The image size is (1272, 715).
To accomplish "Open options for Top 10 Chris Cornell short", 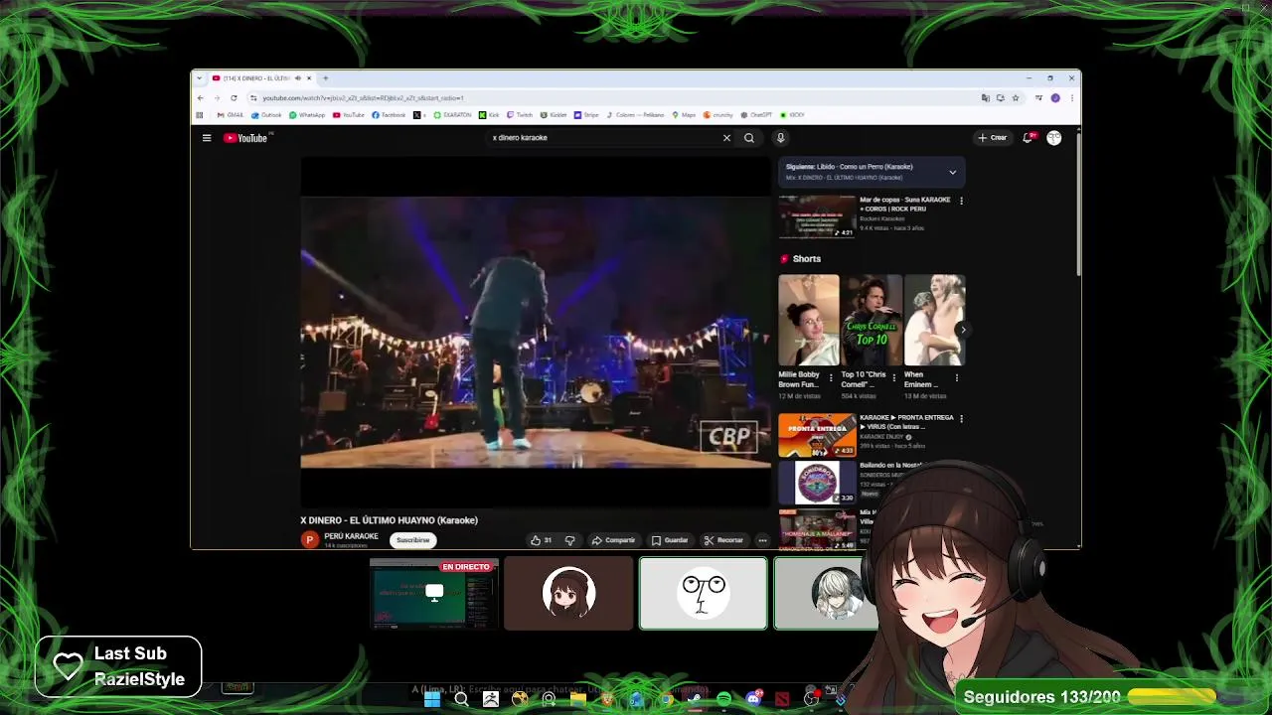I will (893, 378).
